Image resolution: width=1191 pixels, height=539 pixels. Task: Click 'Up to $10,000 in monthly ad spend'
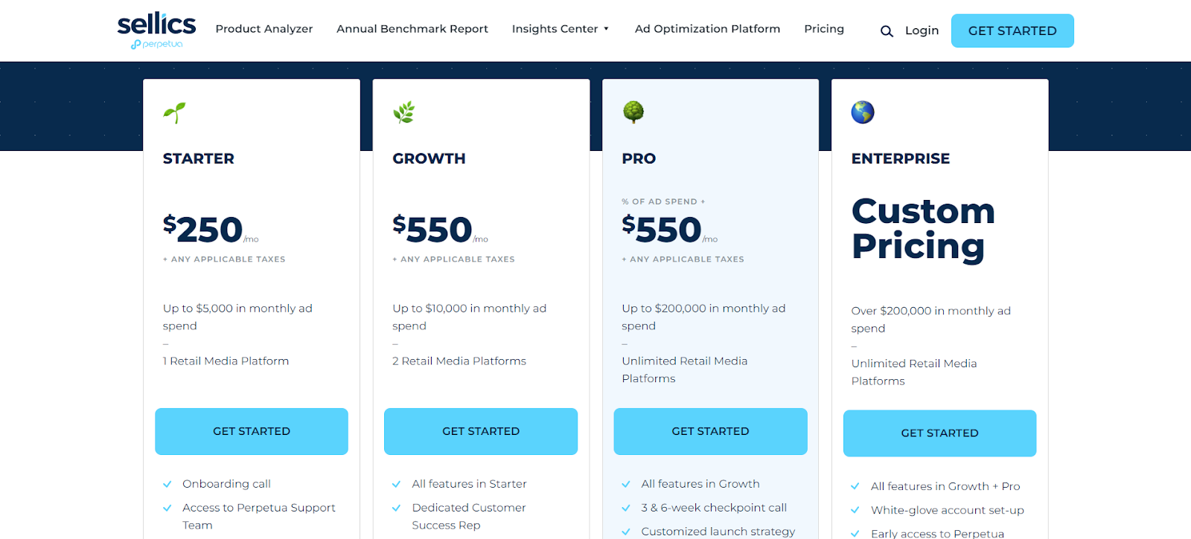(469, 317)
